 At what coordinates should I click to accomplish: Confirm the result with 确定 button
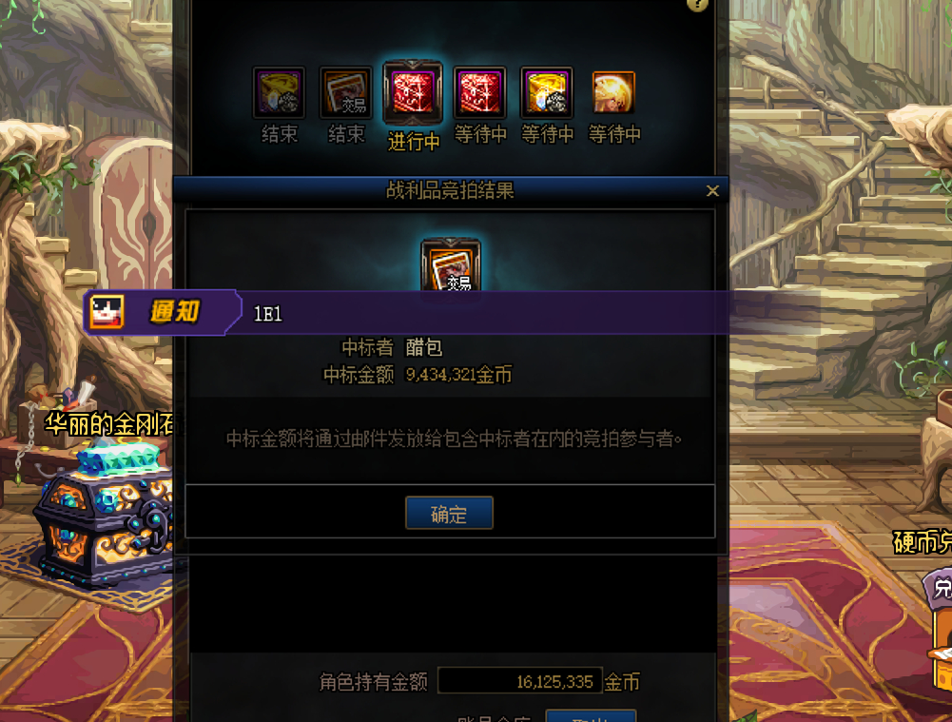coord(449,513)
